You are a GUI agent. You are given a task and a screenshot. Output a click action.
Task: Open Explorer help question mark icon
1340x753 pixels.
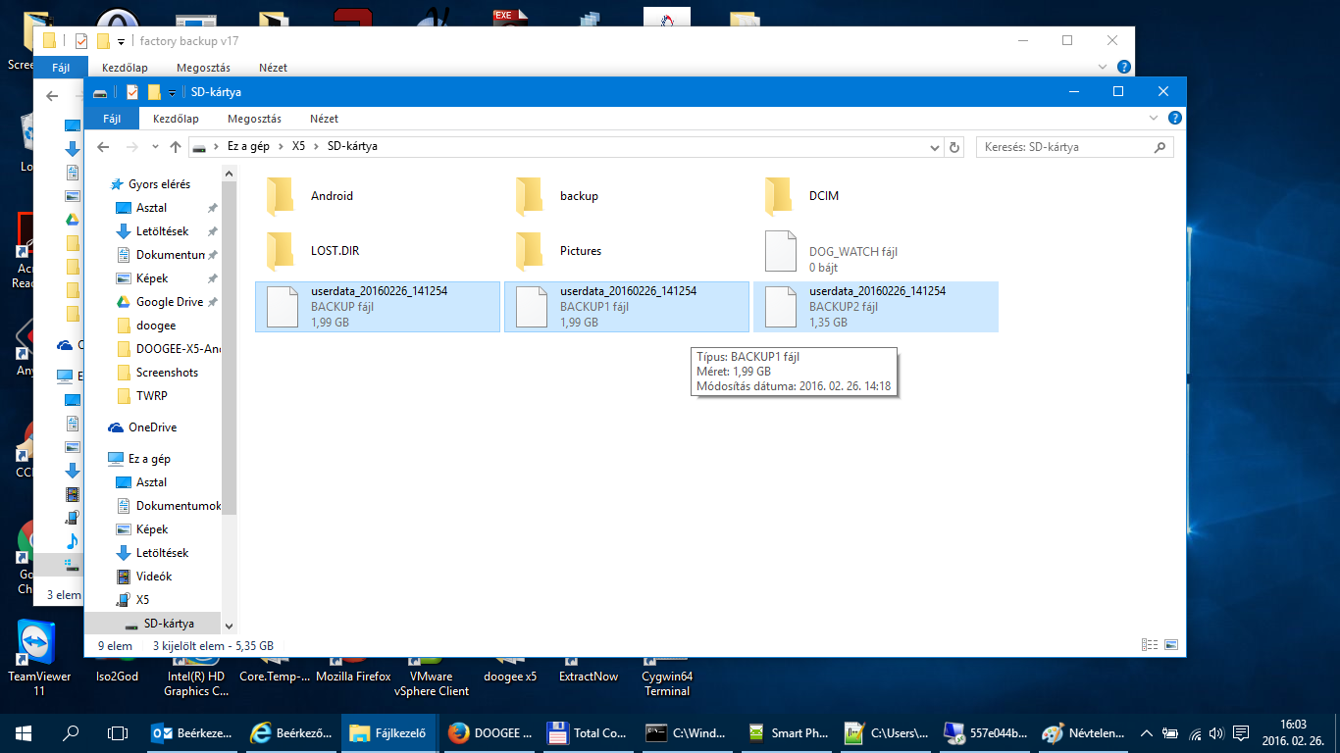1175,118
